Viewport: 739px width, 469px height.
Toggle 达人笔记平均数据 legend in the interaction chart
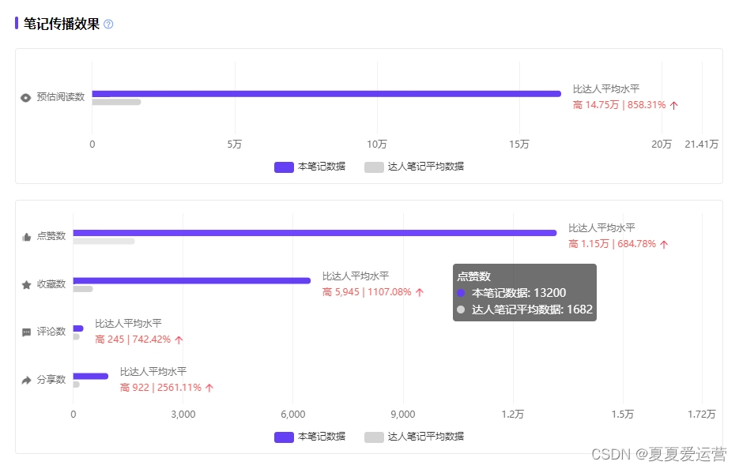(x=414, y=437)
